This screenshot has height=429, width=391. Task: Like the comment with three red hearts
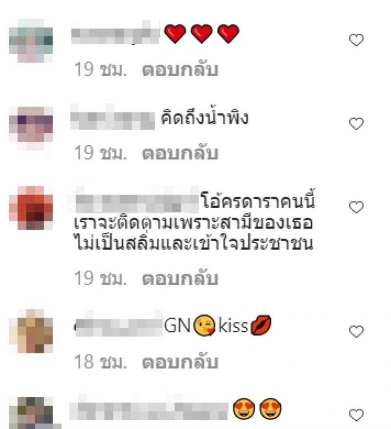pos(356,40)
